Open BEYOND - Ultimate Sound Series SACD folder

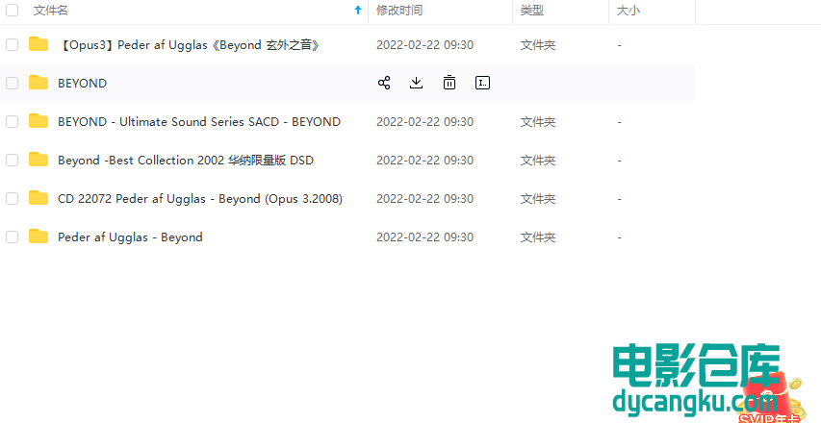pos(199,122)
